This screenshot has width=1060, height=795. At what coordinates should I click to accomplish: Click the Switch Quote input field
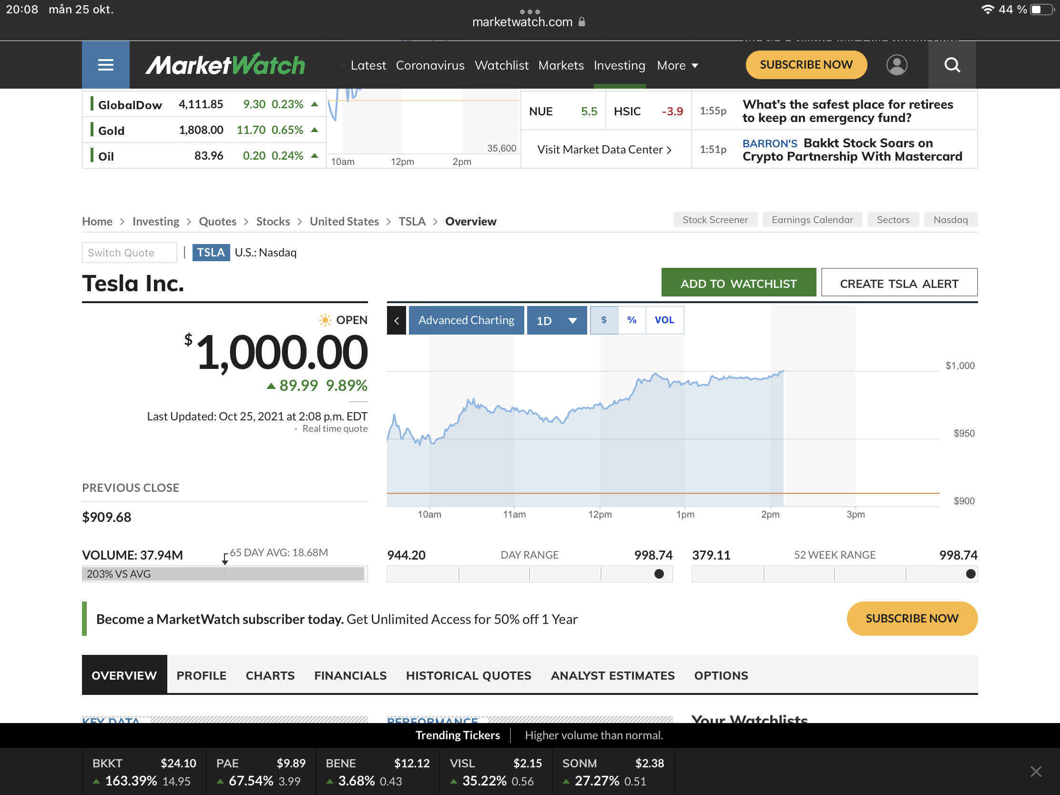coord(129,253)
